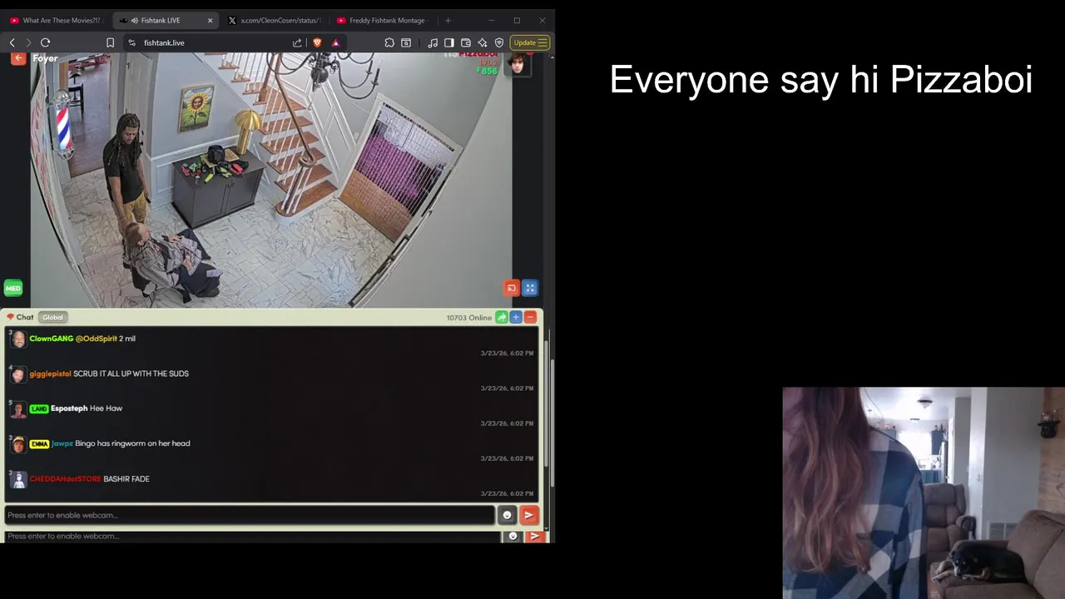Viewport: 1065px width, 599px height.
Task: Click the avatar next to Jawpz
Action: (18, 445)
